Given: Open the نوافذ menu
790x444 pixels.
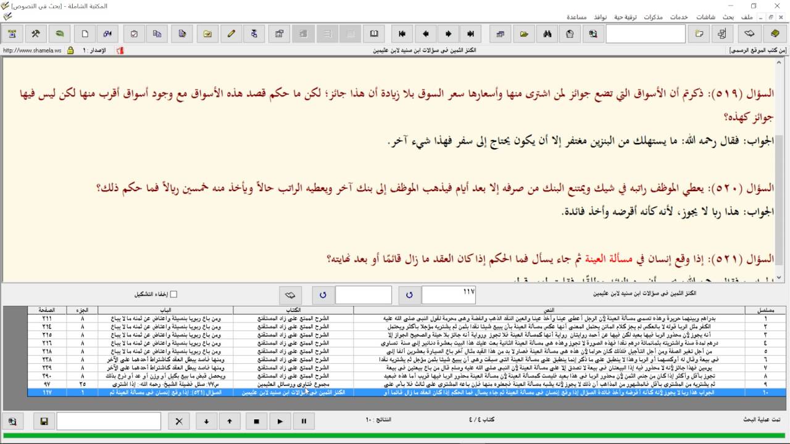Looking at the screenshot, I should point(601,17).
